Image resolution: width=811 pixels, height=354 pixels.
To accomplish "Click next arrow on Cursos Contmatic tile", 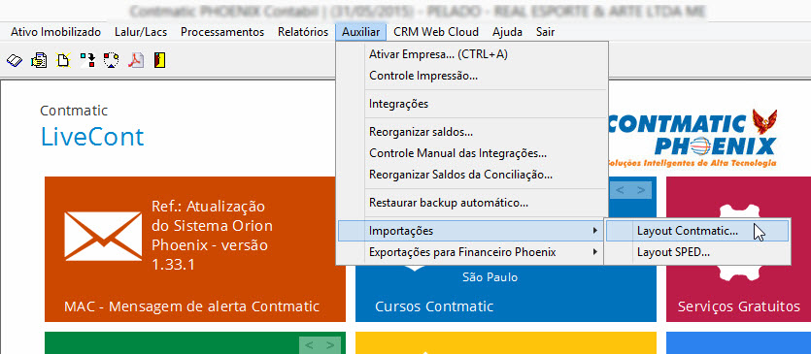I will tap(641, 190).
